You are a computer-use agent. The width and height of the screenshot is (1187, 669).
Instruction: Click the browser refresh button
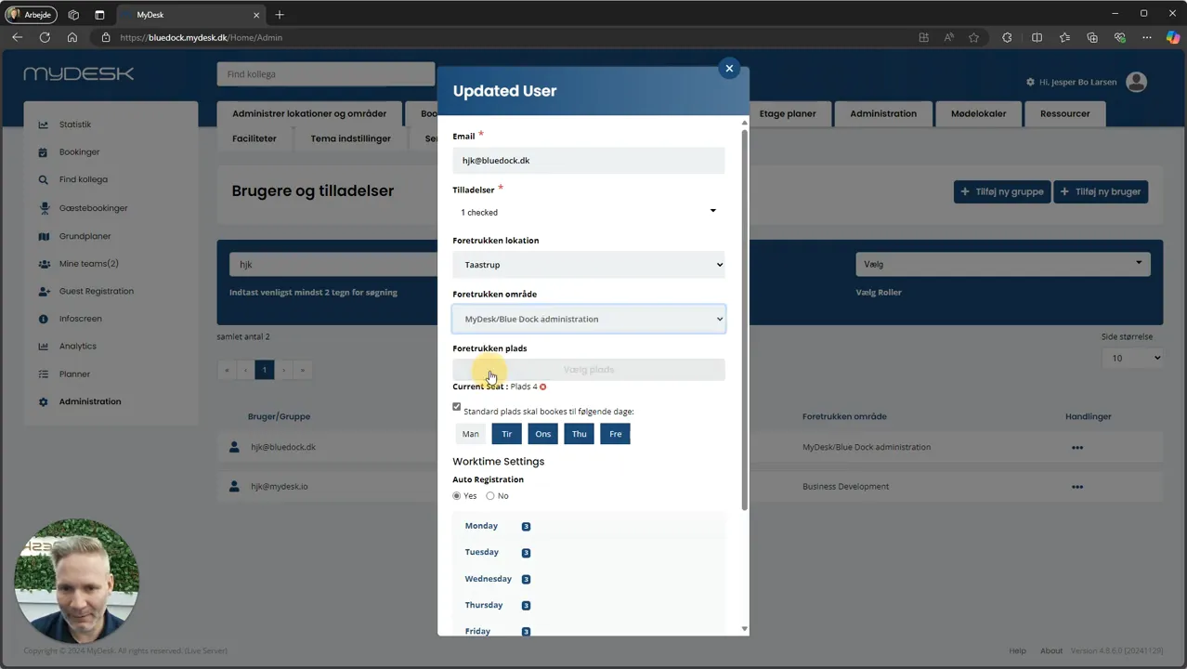point(45,37)
